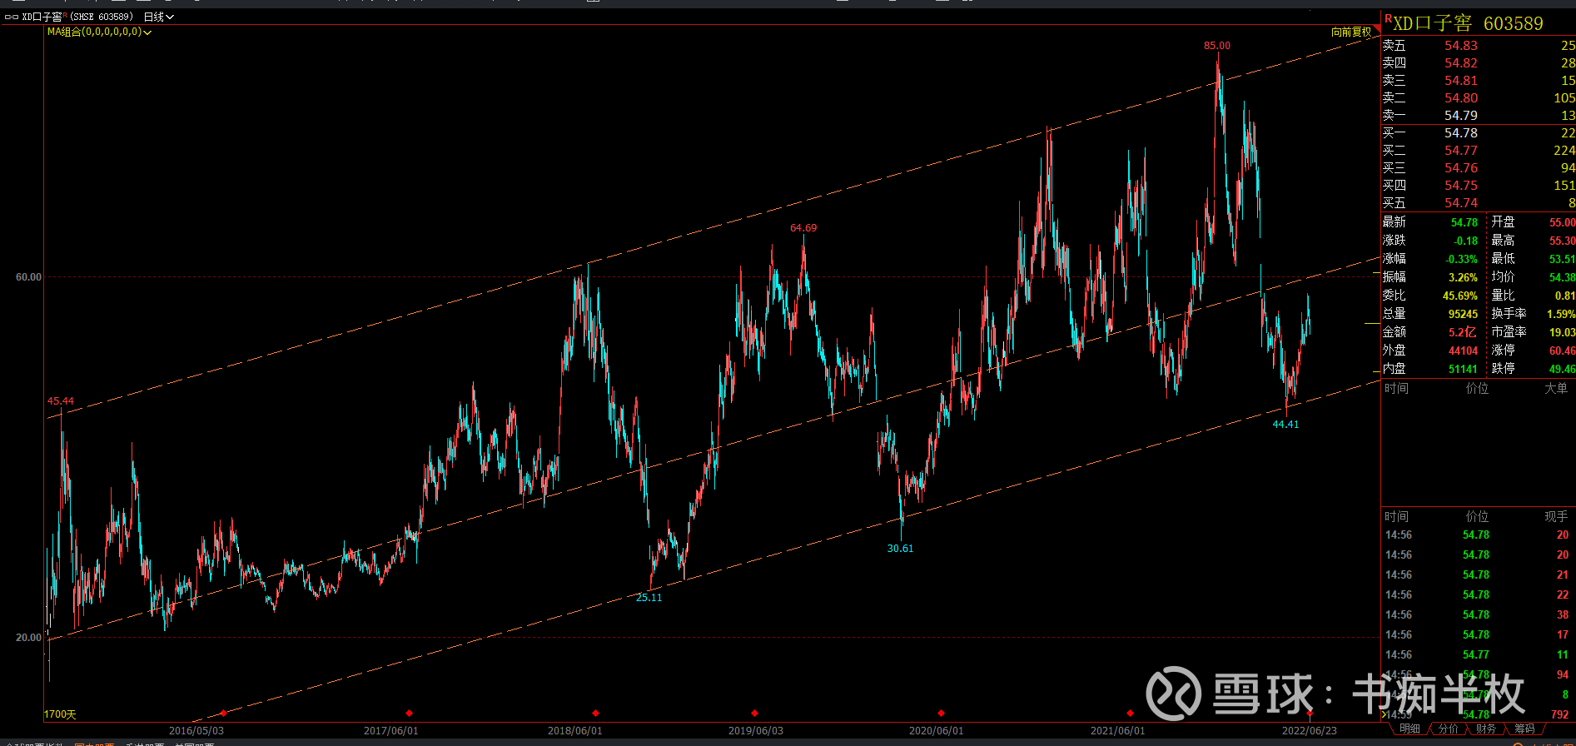The image size is (1576, 746).
Task: Click the link icon beside the XD口子窖 title
Action: tap(12, 17)
